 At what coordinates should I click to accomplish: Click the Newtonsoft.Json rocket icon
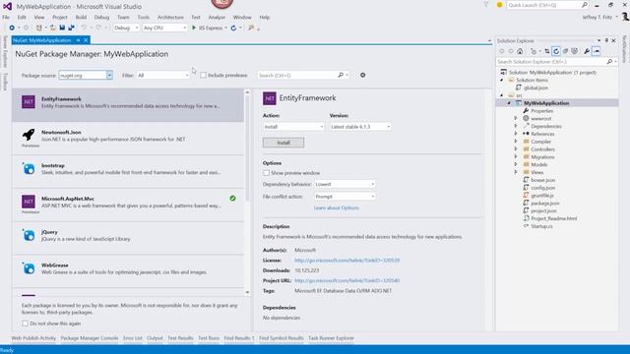coord(29,135)
